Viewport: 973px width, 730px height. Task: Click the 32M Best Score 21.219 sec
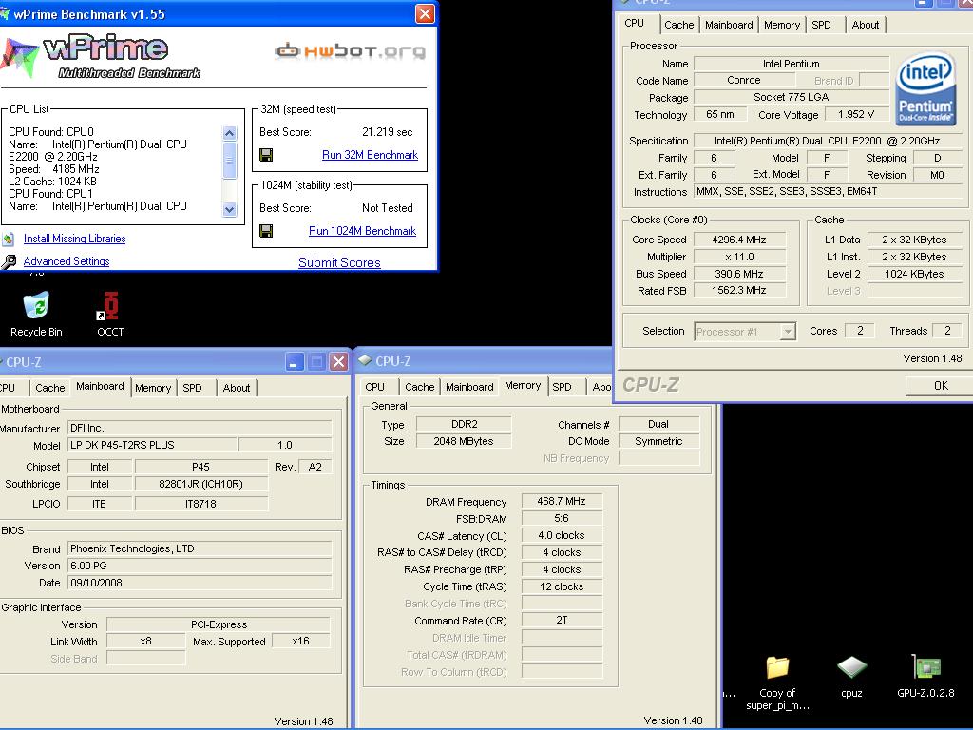coord(388,132)
